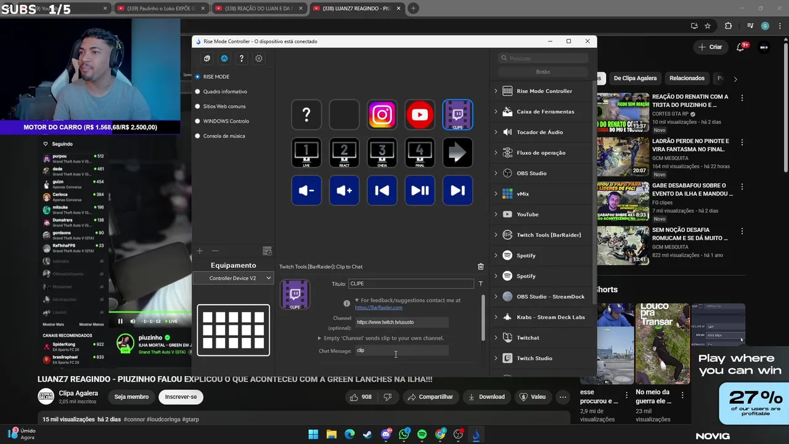Select the next-page arrow deck button

pos(458,153)
